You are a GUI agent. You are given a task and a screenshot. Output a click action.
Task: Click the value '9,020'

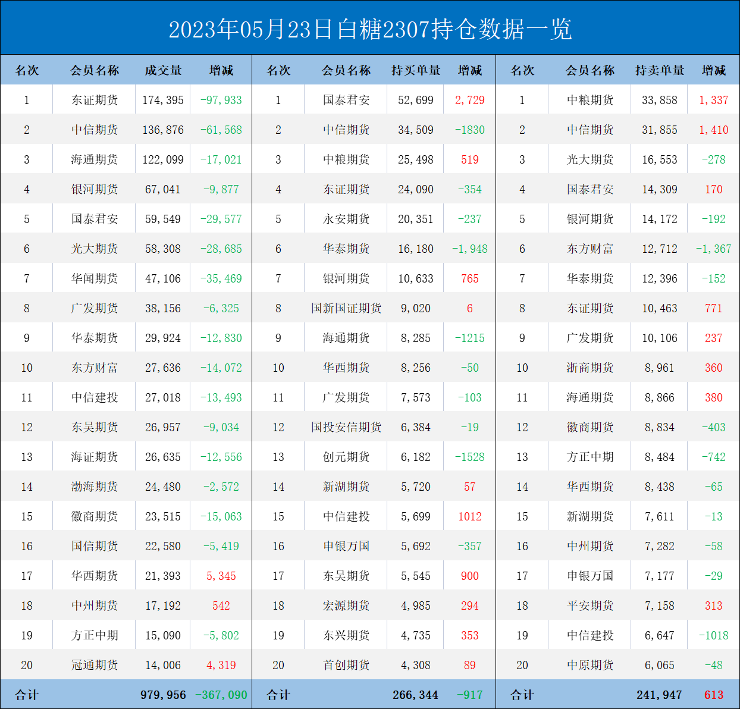point(416,308)
